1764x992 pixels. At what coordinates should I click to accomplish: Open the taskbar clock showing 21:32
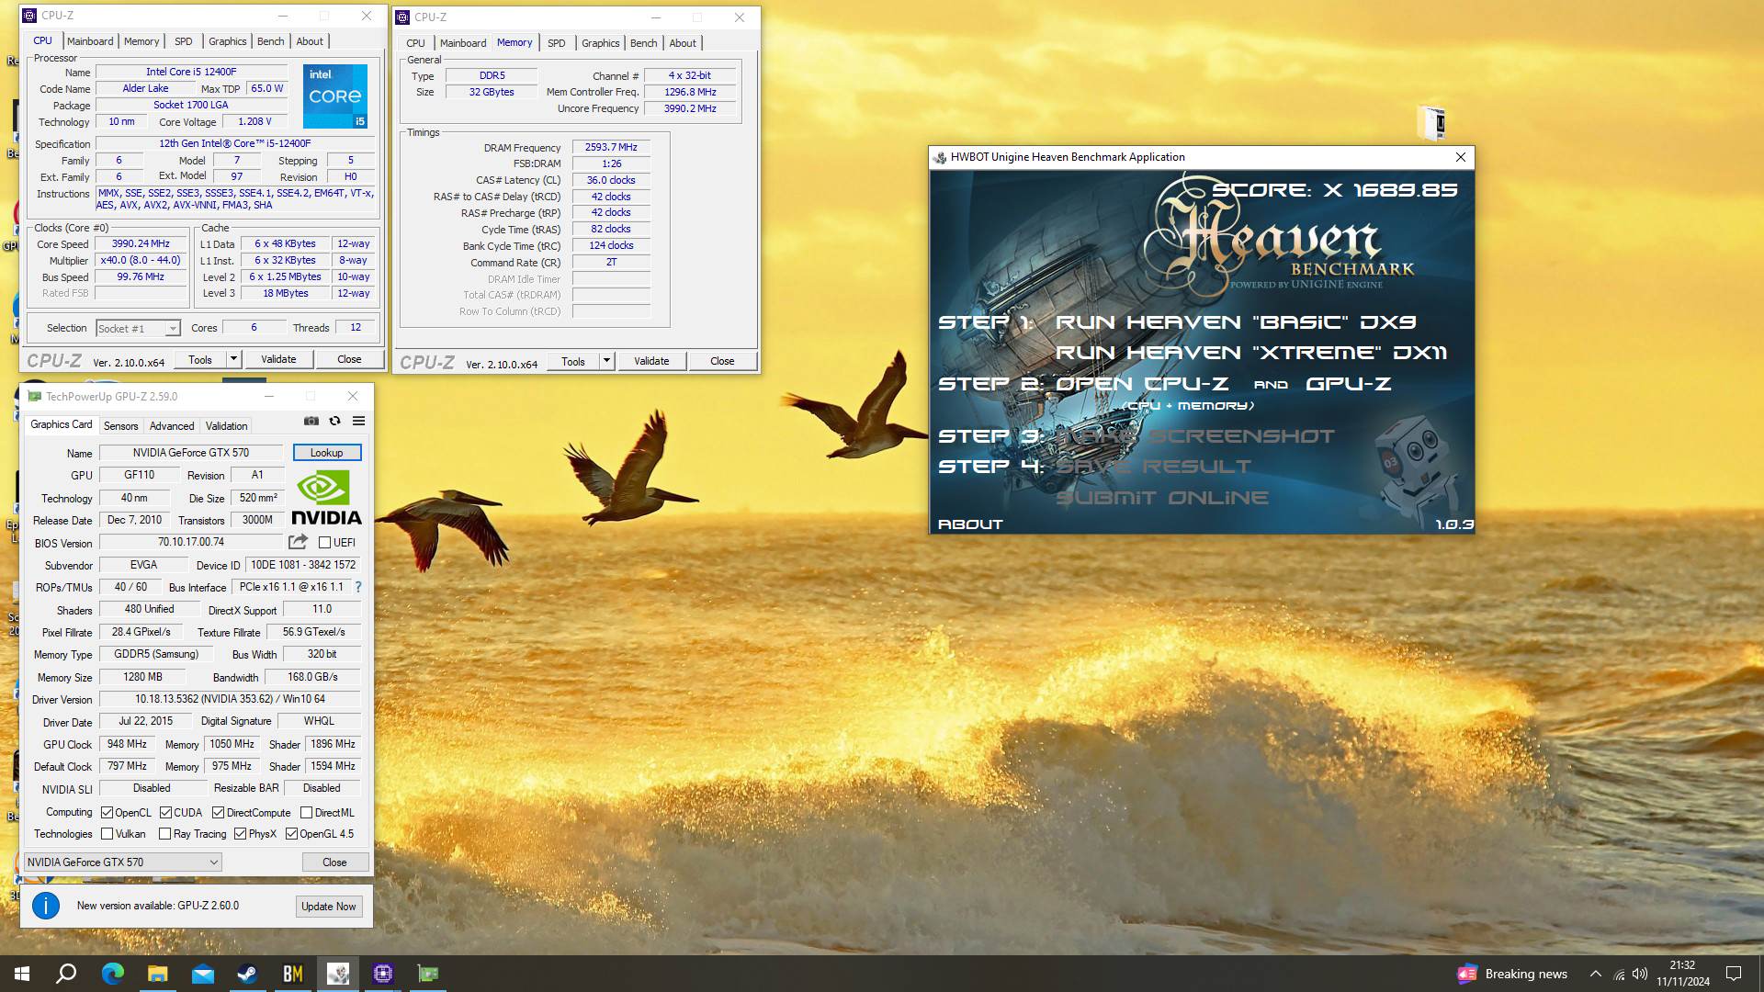[1683, 974]
